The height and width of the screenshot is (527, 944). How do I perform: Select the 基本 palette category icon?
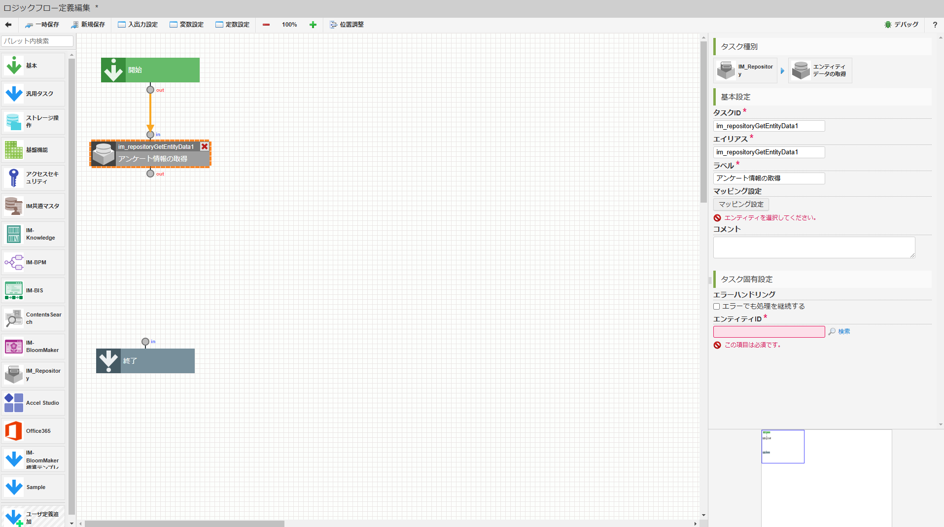pos(13,65)
